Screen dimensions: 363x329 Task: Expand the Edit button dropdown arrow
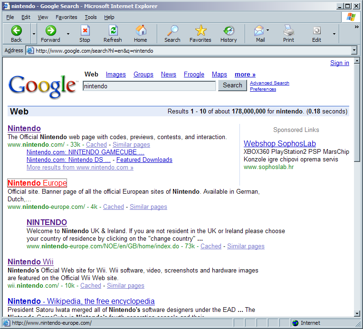coord(334,34)
